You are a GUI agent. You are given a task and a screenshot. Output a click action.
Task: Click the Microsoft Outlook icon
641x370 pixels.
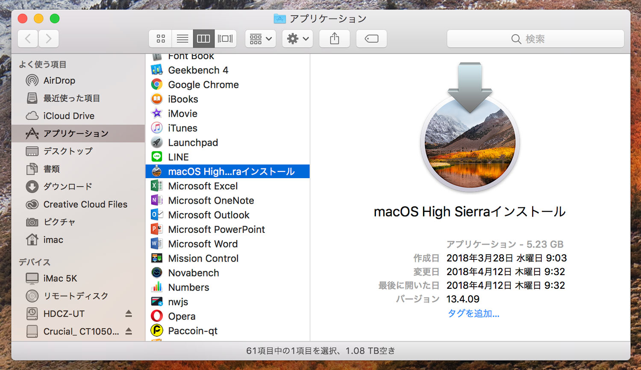tap(157, 215)
